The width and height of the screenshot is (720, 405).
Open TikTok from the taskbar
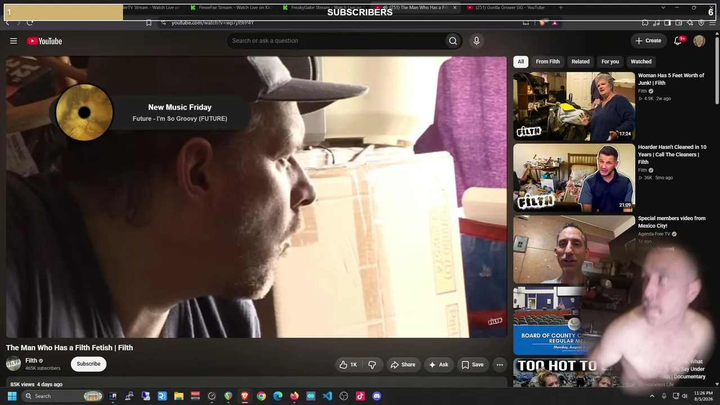[x=360, y=396]
